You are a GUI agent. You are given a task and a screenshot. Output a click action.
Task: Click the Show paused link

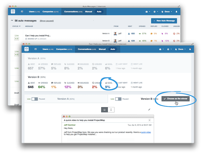(x=48, y=21)
